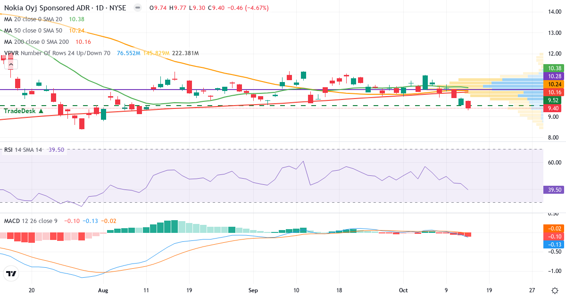Click the red 10.16 price axis label
Screen dimensions: 566x297
(x=553, y=92)
